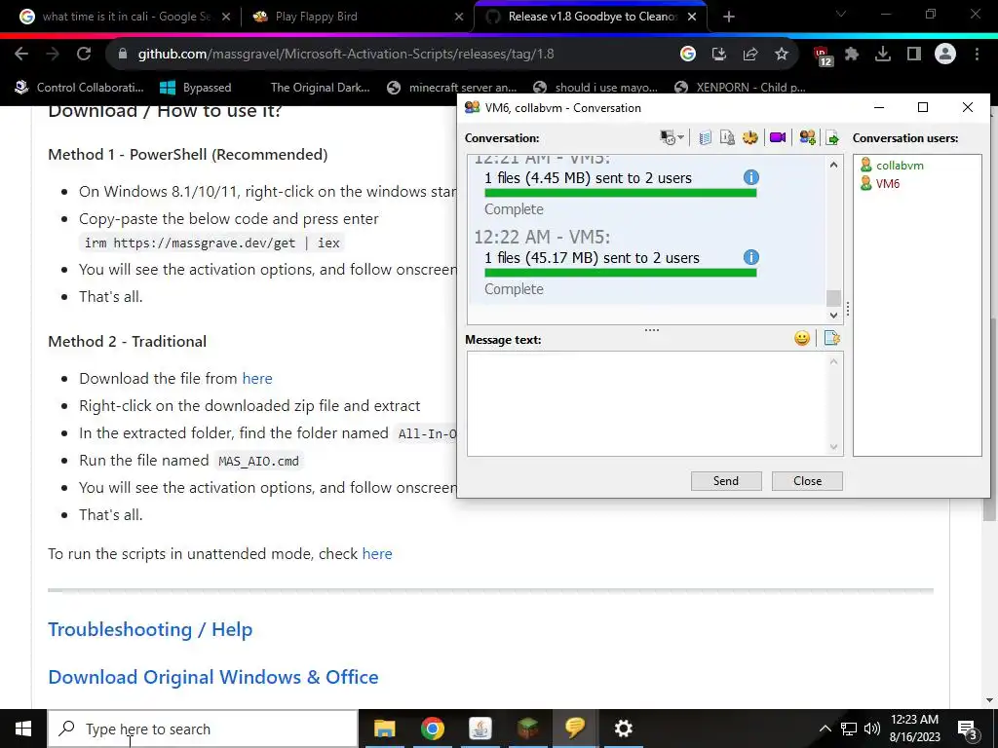Open Chrome profile avatar
Screen dimensions: 998x748
coord(945,55)
